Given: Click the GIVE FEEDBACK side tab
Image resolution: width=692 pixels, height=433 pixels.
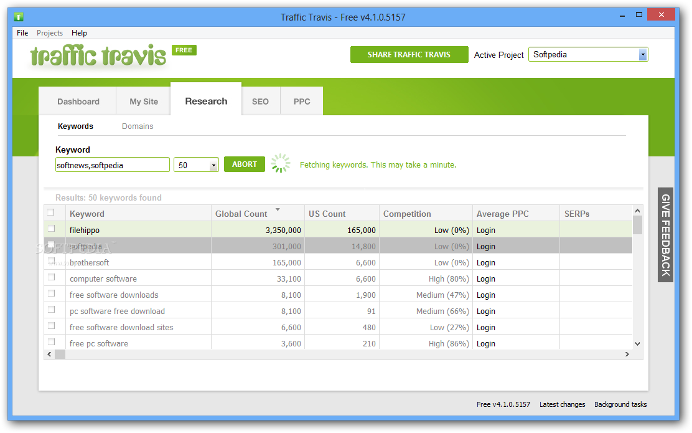Looking at the screenshot, I should tap(665, 235).
